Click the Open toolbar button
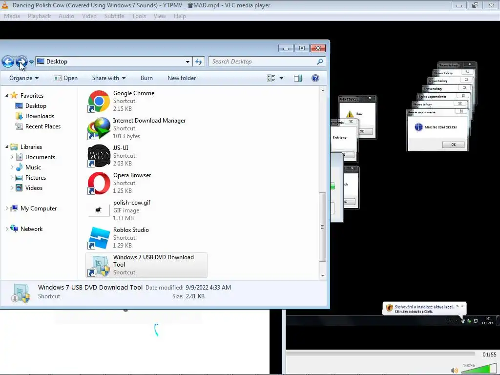Image resolution: width=500 pixels, height=375 pixels. coord(66,78)
